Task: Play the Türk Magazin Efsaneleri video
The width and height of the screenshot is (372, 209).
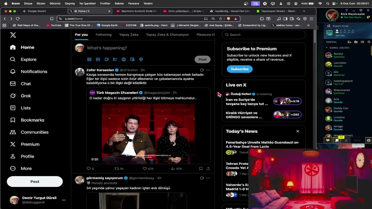Action: (148, 134)
